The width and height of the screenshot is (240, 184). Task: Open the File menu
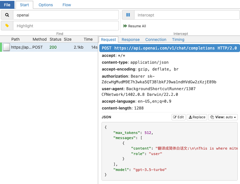7,5
